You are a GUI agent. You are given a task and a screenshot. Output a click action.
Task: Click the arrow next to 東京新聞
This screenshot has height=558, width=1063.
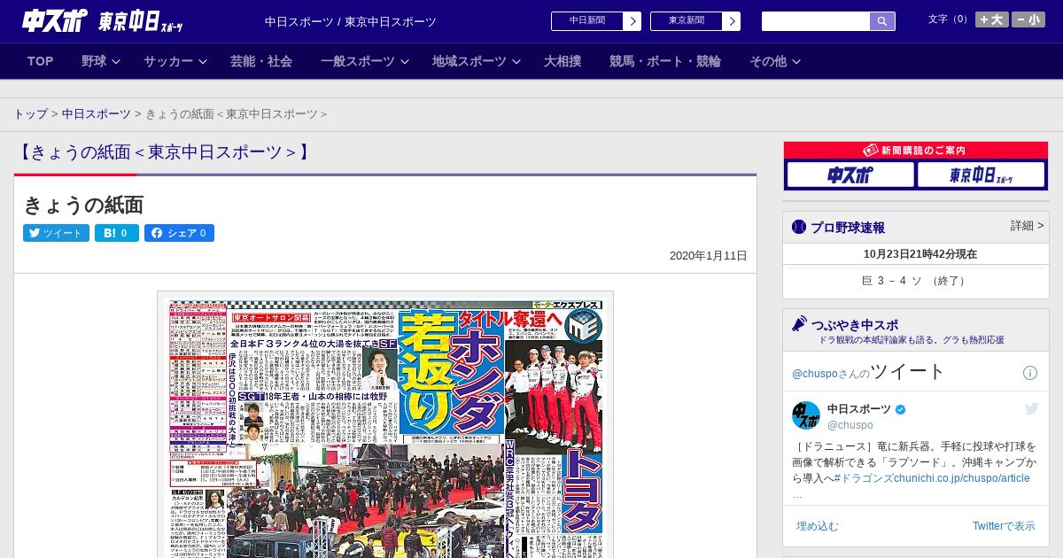732,21
